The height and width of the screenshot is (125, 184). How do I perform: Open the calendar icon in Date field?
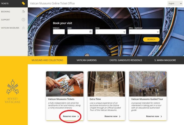click(x=90, y=32)
